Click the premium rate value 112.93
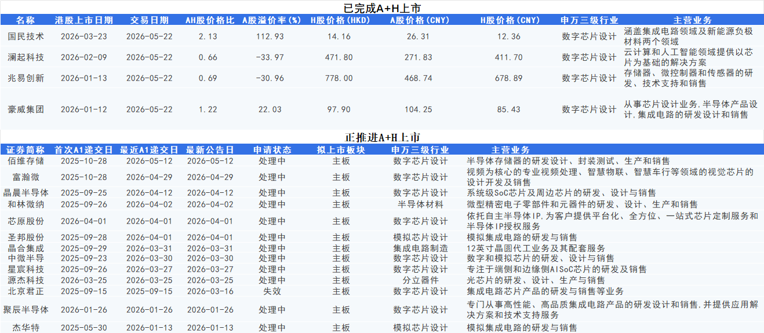This screenshot has height=333, width=764. pos(270,36)
